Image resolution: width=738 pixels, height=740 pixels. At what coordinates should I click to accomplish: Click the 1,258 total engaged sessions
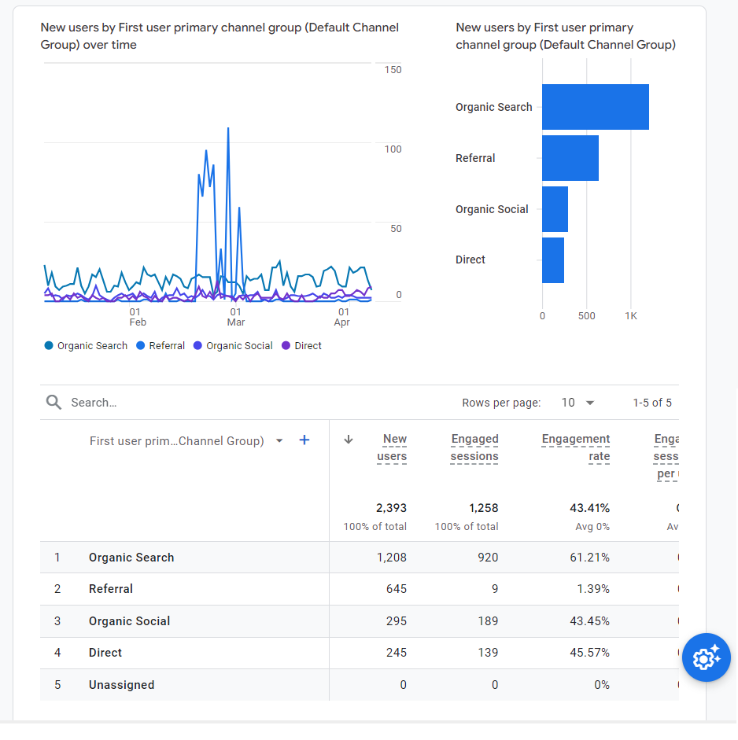coord(484,508)
